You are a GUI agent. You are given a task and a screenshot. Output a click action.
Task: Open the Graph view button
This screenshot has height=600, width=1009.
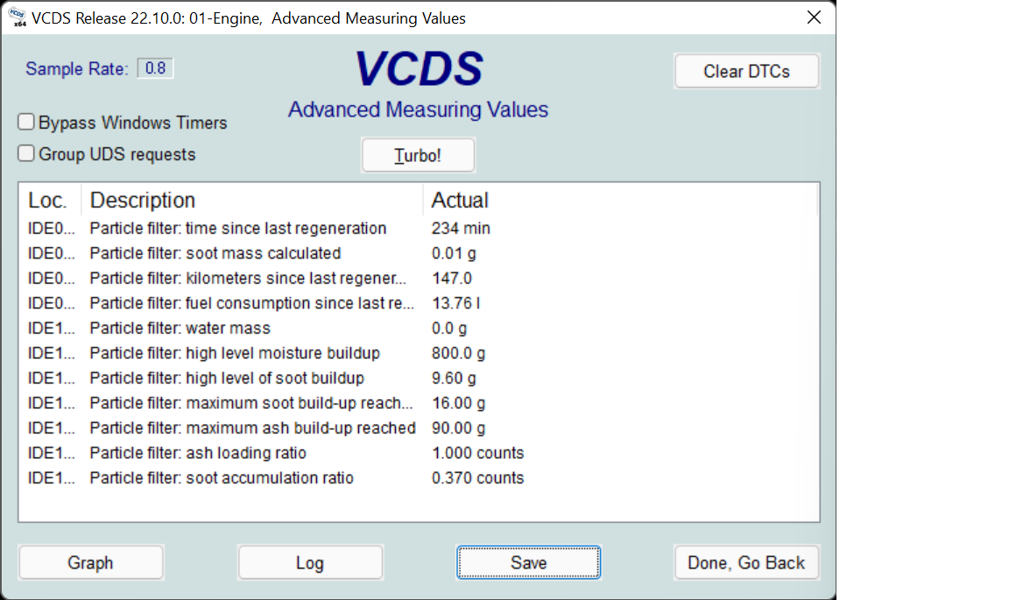coord(91,562)
